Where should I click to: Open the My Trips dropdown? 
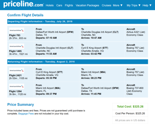pyautogui.click(x=134, y=5)
